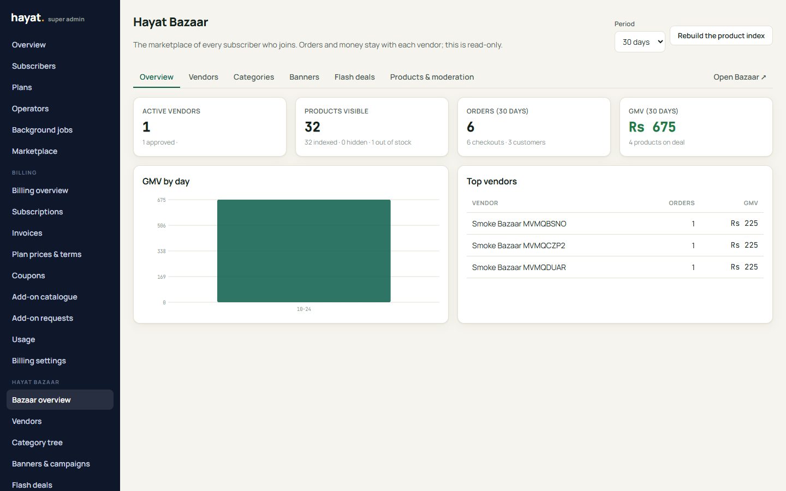Click the Active Vendors stat card
The height and width of the screenshot is (491, 786).
[x=210, y=127]
